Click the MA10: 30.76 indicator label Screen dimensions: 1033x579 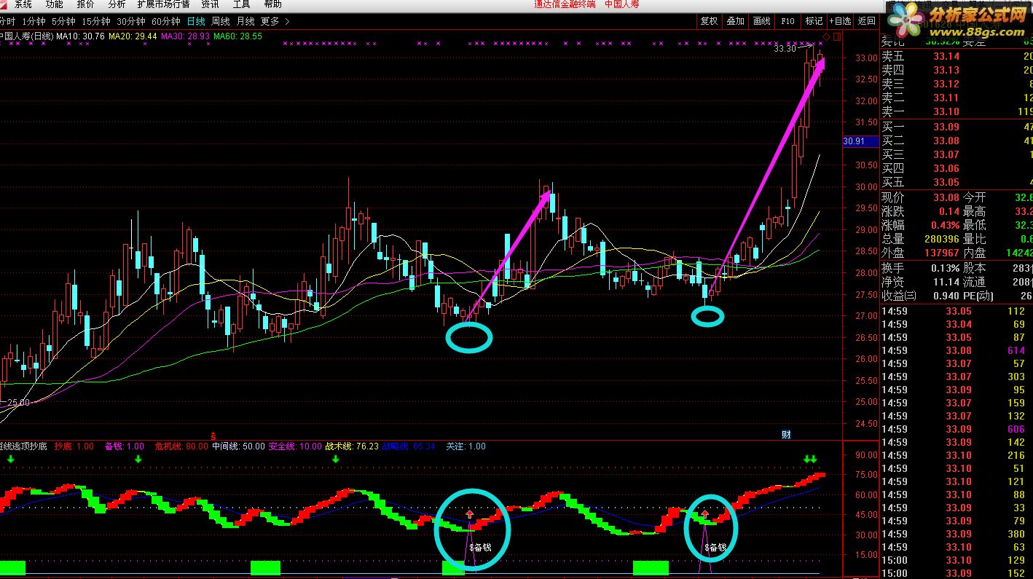(81, 36)
